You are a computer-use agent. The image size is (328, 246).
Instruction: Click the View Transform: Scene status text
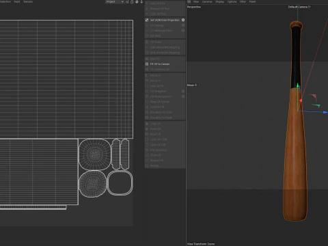(201, 244)
